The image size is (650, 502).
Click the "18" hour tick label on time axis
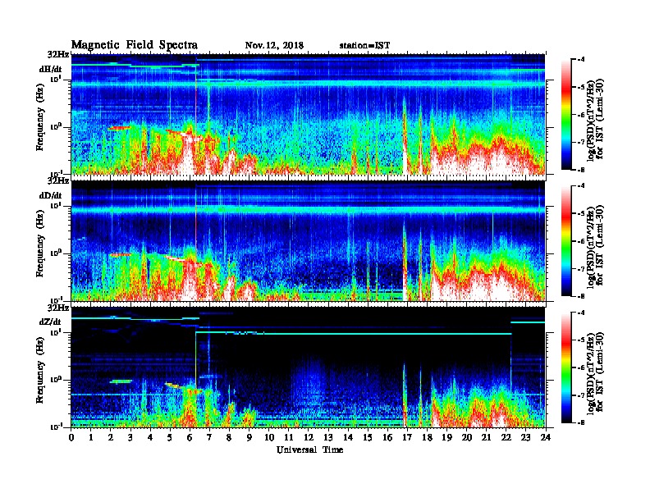(427, 437)
